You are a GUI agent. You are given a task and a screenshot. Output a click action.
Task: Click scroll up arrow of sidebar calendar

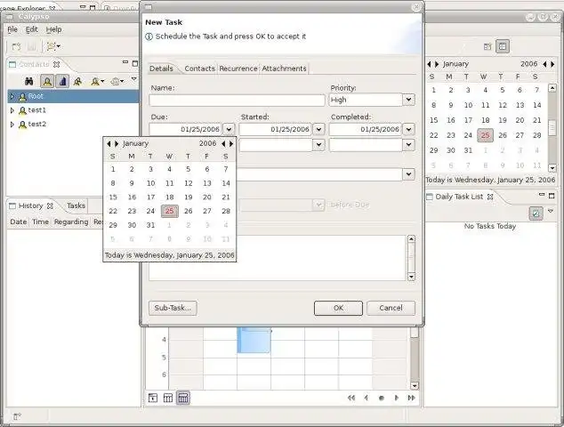552,88
